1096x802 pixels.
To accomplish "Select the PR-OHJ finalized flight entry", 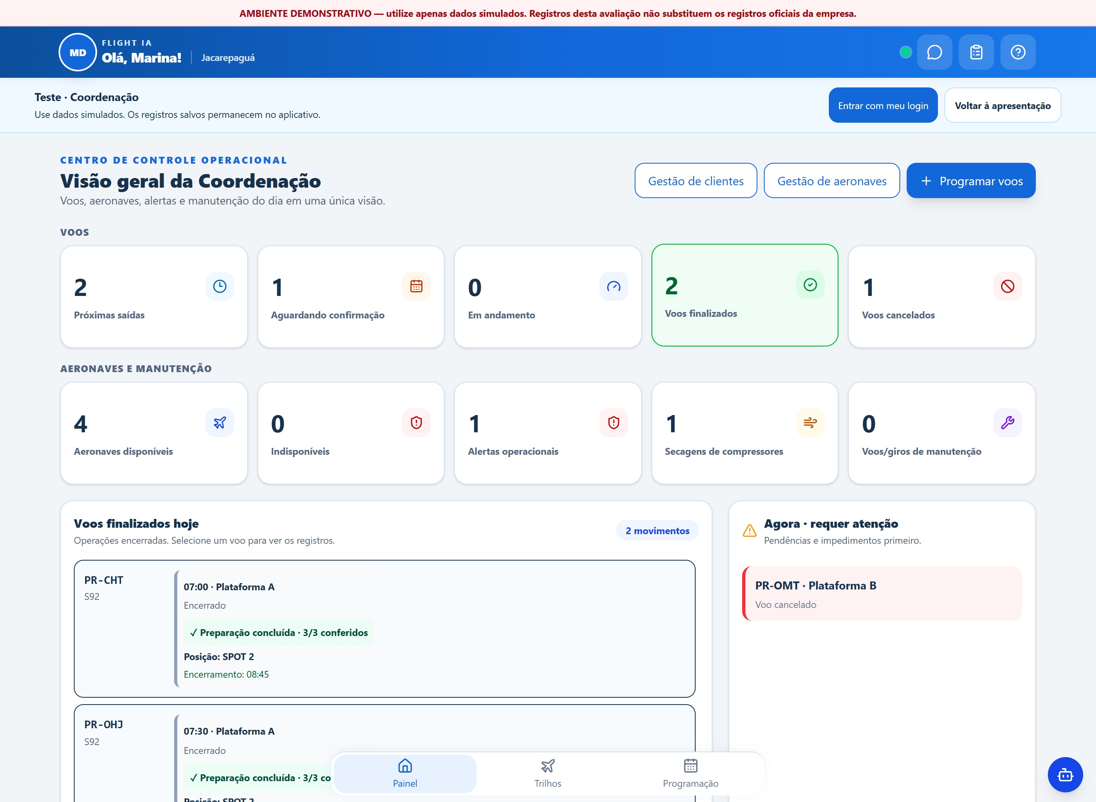I will [385, 753].
